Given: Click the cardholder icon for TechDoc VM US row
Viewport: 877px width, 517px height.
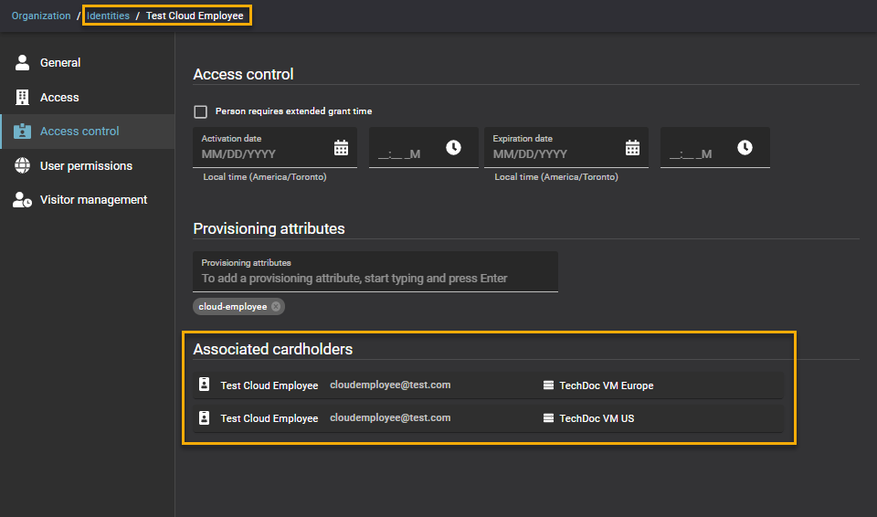Looking at the screenshot, I should 205,418.
